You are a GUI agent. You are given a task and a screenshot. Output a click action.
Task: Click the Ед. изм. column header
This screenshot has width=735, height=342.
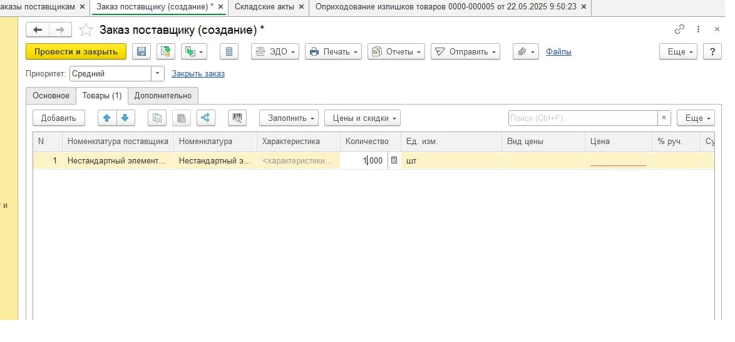(451, 141)
